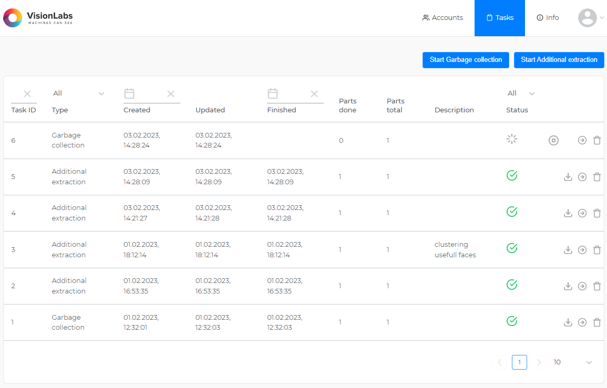Click the Start Additional extraction button
The width and height of the screenshot is (607, 388).
coord(559,60)
